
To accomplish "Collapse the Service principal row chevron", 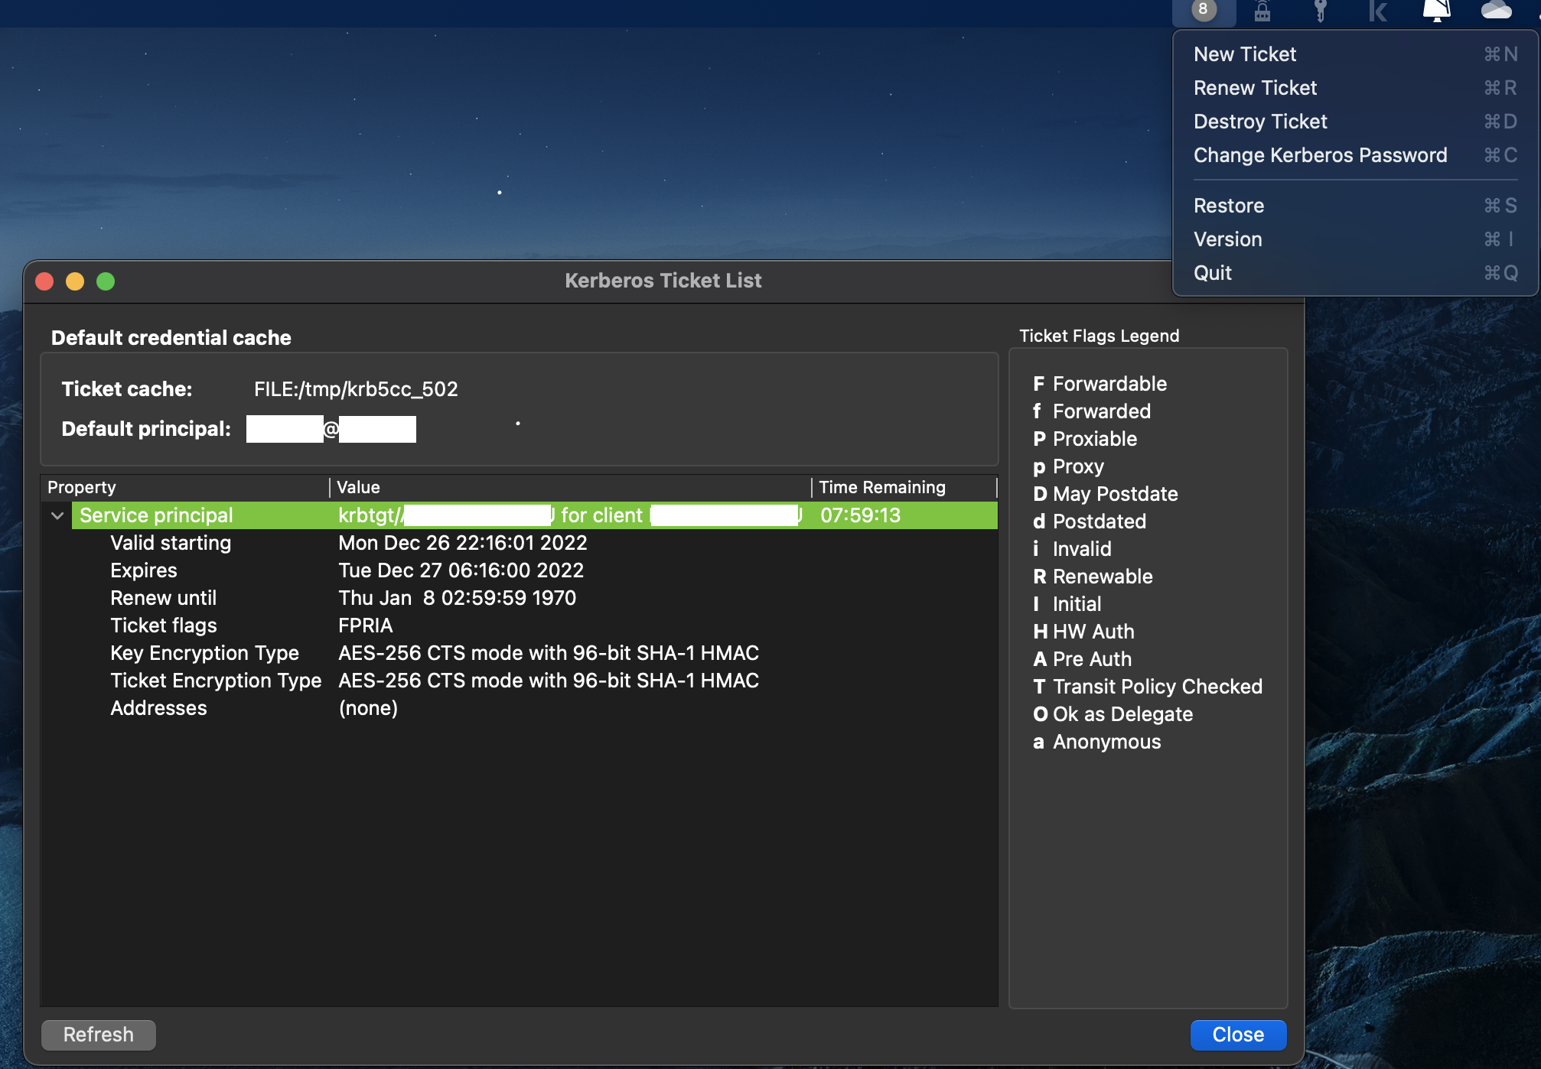I will (57, 515).
